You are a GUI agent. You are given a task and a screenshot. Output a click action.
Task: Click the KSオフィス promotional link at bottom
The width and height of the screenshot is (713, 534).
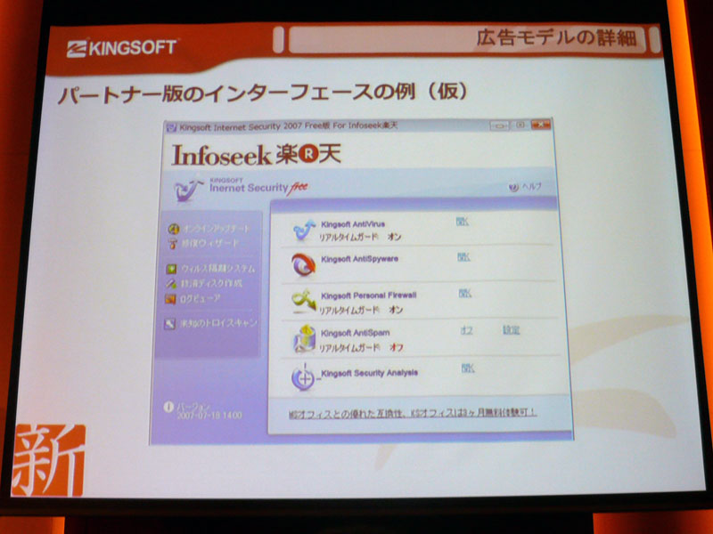413,413
